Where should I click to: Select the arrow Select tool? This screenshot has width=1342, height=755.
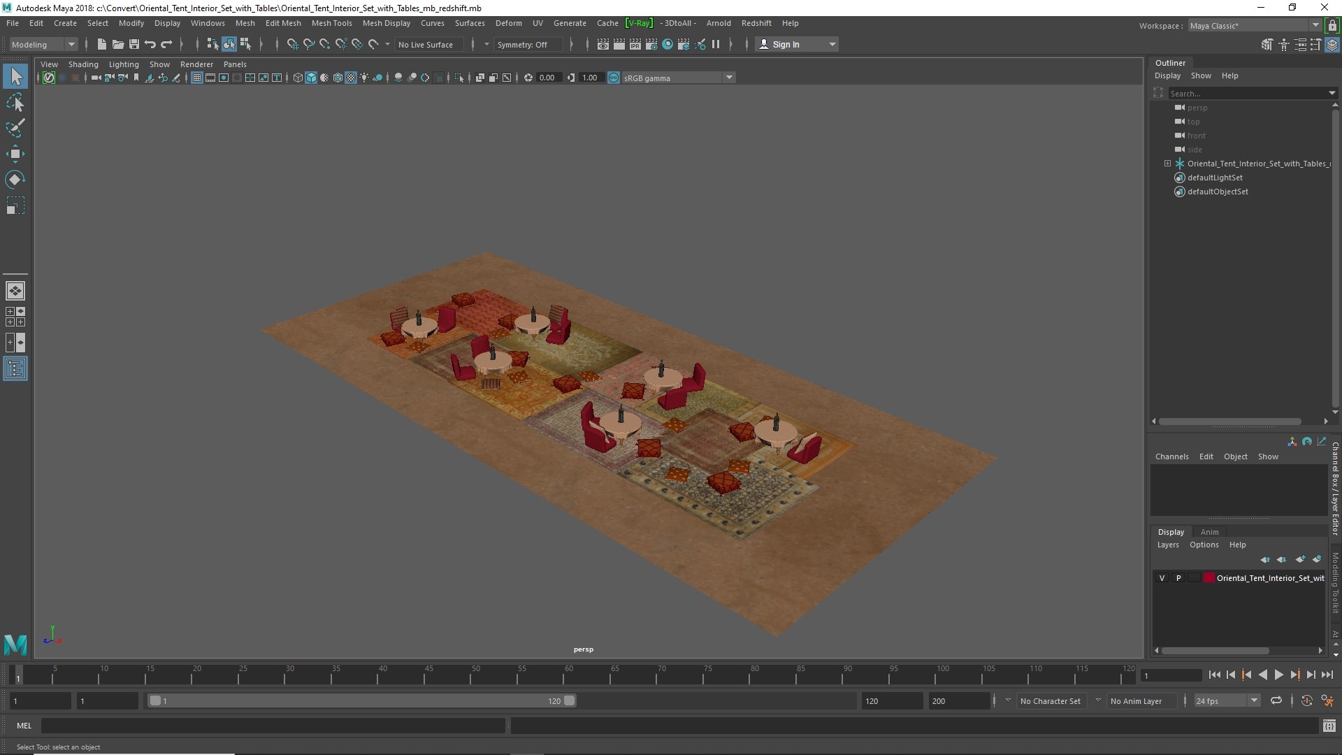pyautogui.click(x=15, y=76)
